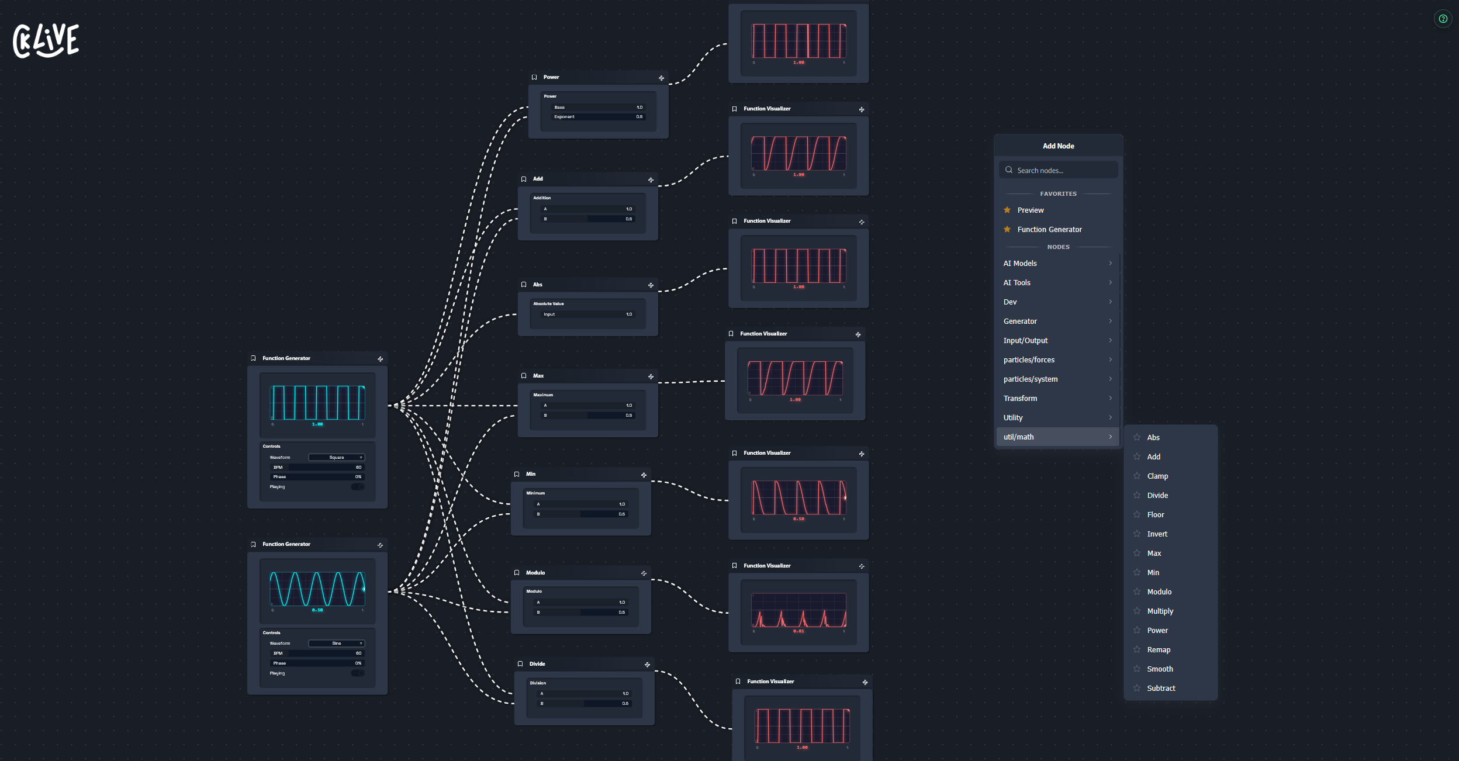Bookmark the topmost Function Visualizer node
Screen dimensions: 1459x761
tap(735, 109)
